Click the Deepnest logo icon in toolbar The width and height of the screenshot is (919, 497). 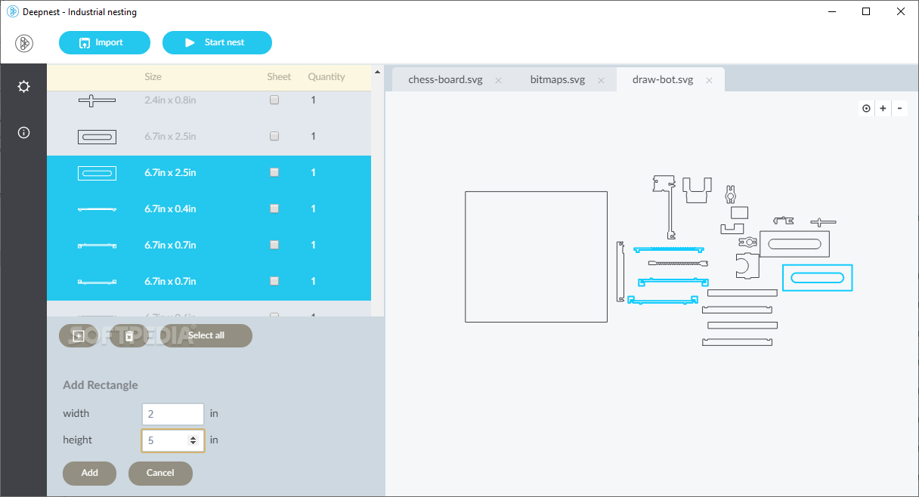tap(24, 43)
